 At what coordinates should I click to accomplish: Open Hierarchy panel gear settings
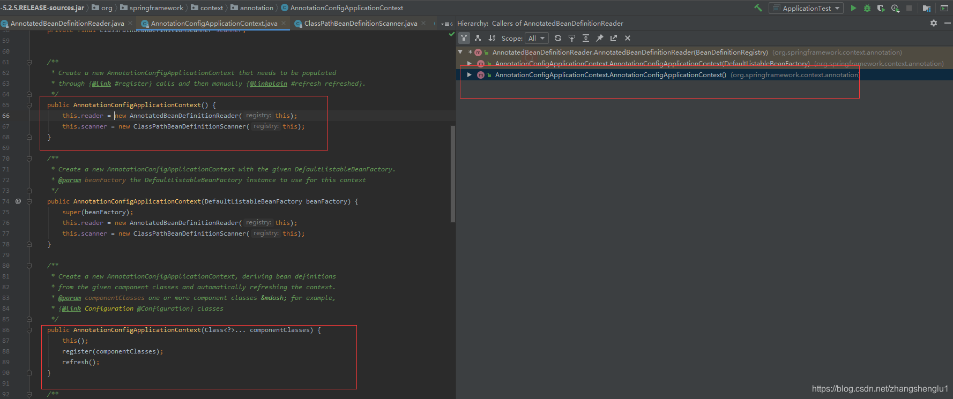coord(934,23)
